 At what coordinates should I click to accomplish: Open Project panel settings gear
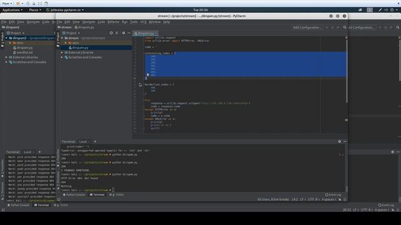(123, 33)
